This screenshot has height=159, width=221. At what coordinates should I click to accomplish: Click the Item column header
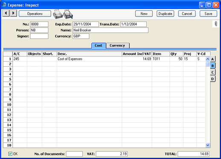tap(161, 54)
